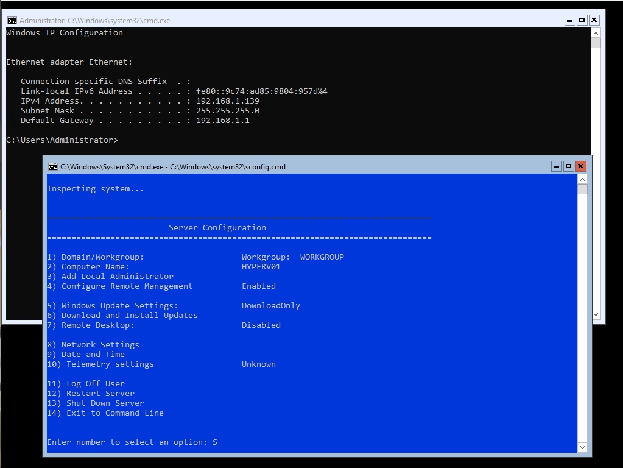Click 'Ethernet adapter Ethernet:' line

pos(69,62)
